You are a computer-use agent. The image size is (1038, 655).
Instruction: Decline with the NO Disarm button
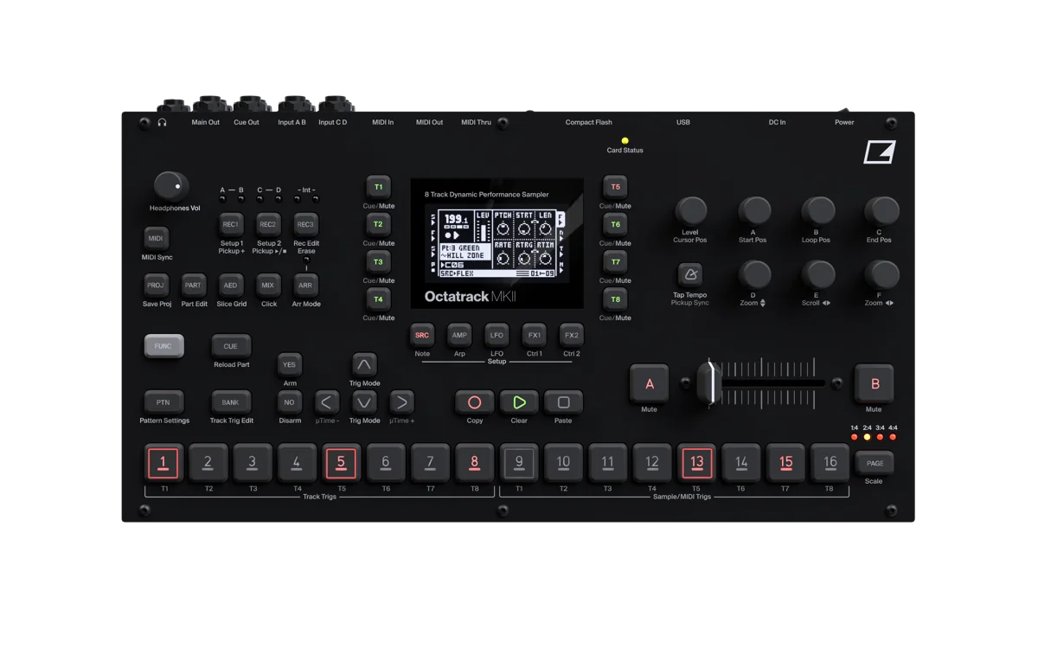pyautogui.click(x=290, y=402)
